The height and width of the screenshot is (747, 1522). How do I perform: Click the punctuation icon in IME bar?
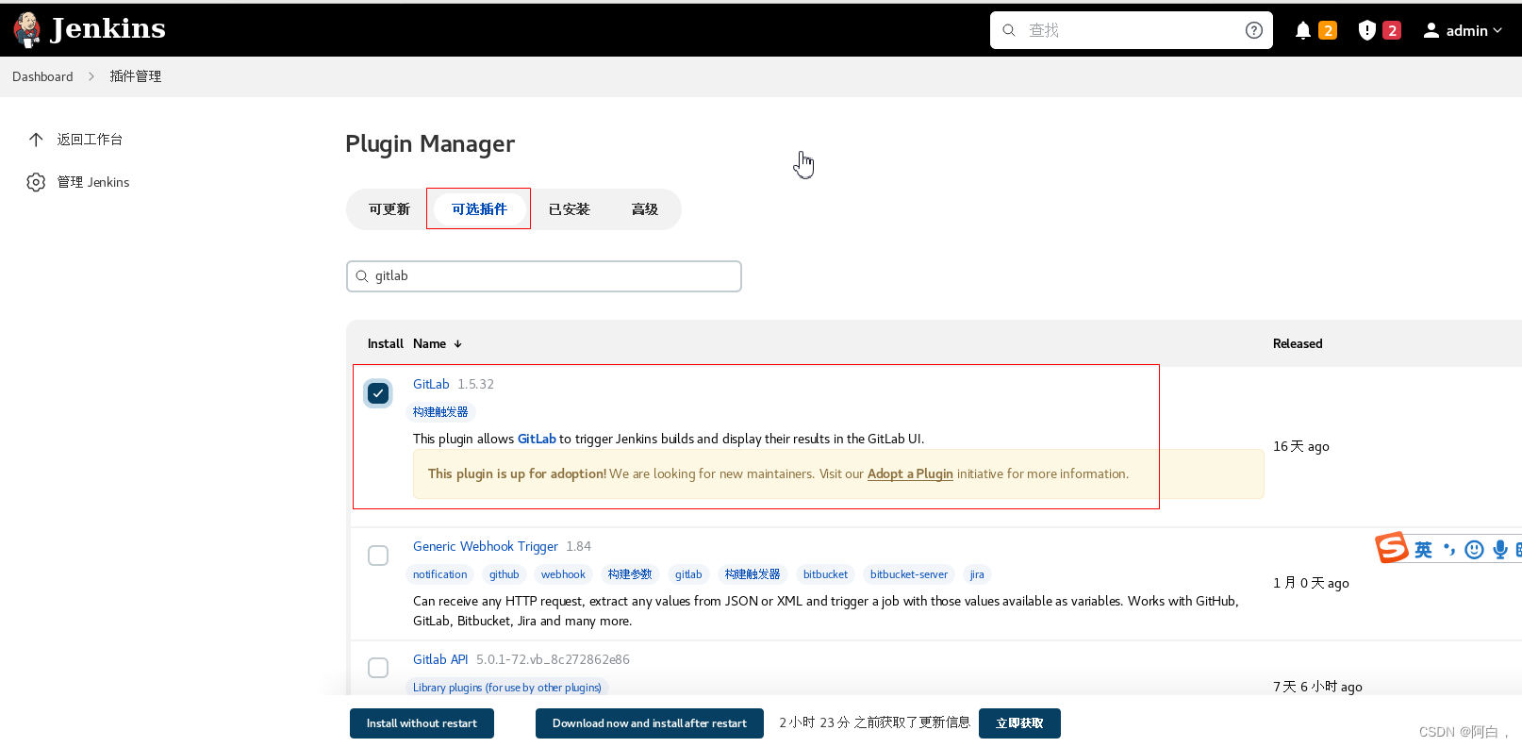[1448, 549]
